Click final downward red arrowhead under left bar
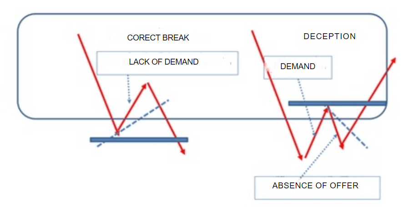404x207 pixels. pos(183,151)
